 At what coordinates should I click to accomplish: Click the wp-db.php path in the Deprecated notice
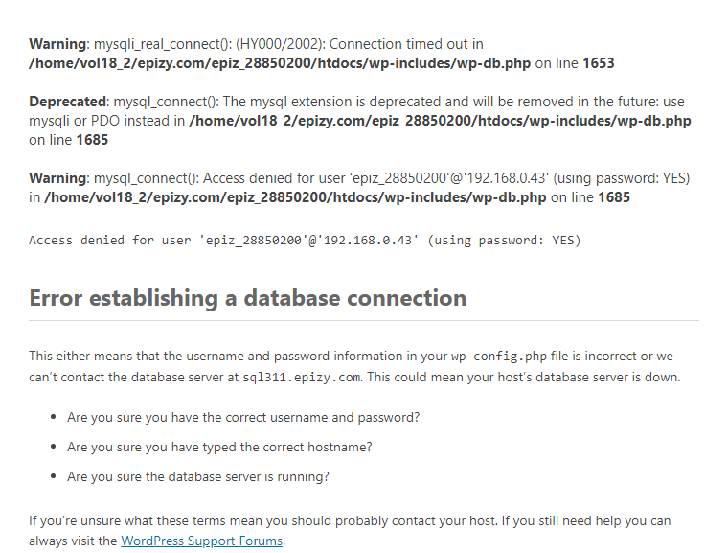441,121
